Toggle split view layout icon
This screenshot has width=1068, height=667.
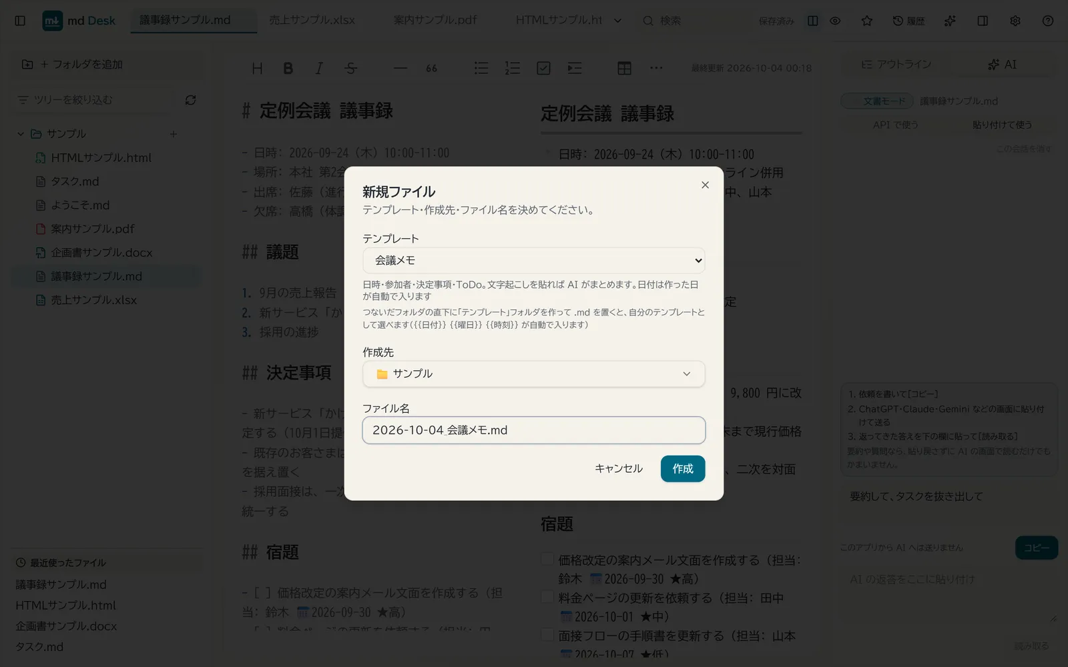point(812,21)
